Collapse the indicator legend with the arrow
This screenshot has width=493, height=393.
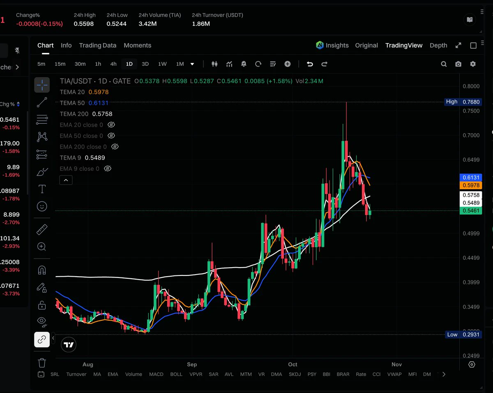point(66,180)
